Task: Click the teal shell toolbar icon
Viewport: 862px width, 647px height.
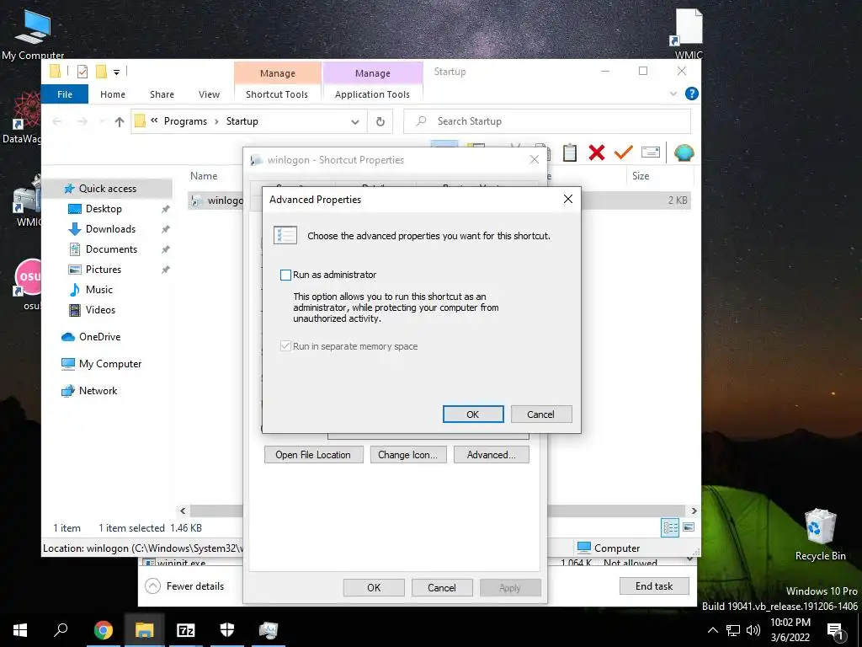Action: point(684,152)
